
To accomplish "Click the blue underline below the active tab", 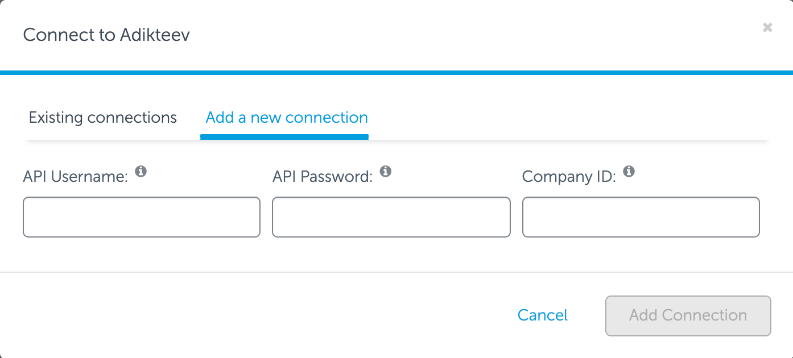I will (284, 137).
